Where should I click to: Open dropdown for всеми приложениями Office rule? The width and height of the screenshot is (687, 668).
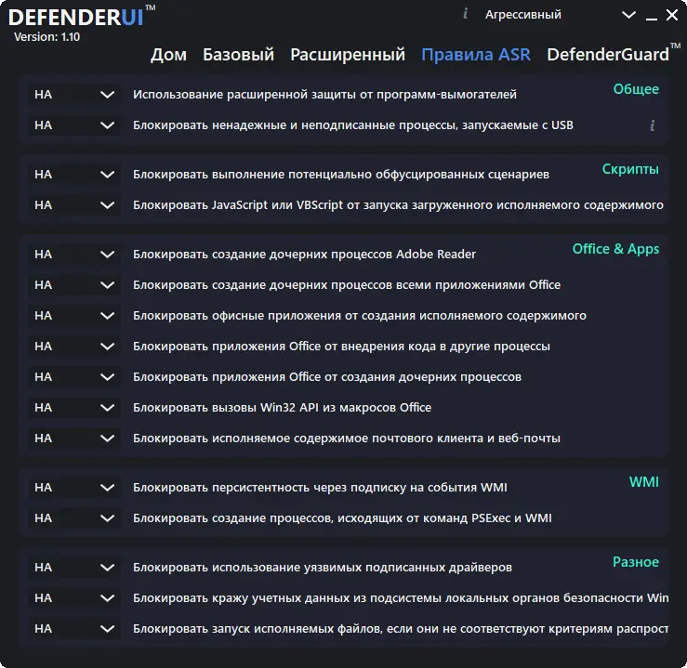click(74, 285)
